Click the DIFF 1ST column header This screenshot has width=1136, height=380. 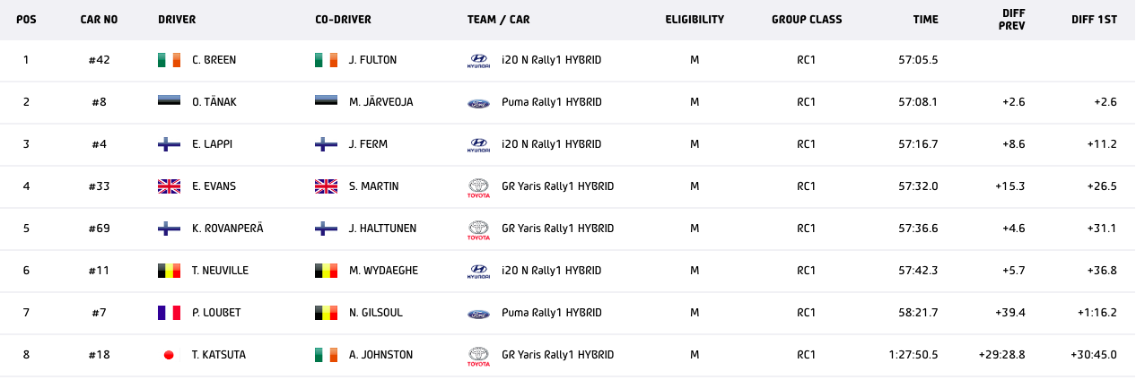[x=1094, y=20]
